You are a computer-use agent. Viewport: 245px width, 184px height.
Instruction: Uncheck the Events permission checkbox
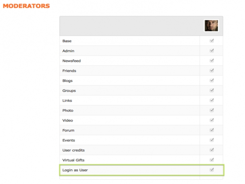click(x=212, y=140)
